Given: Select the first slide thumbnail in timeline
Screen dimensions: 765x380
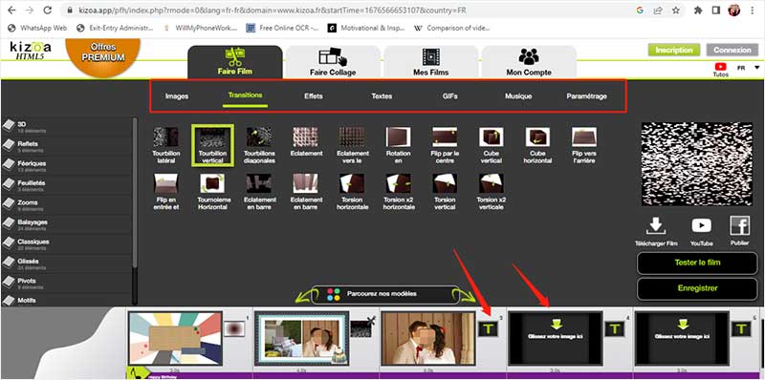Looking at the screenshot, I should click(175, 339).
